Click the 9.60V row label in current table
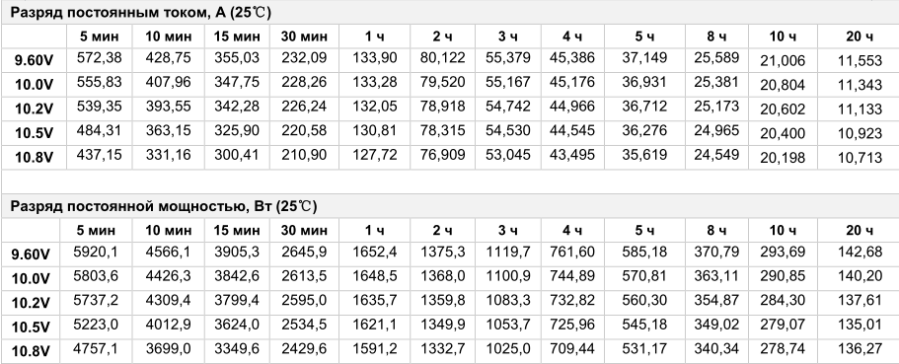 (34, 61)
